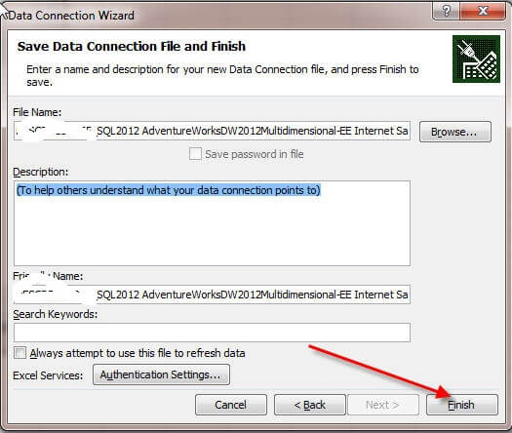This screenshot has width=512, height=433.
Task: Open help with the question mark button
Action: pos(446,11)
